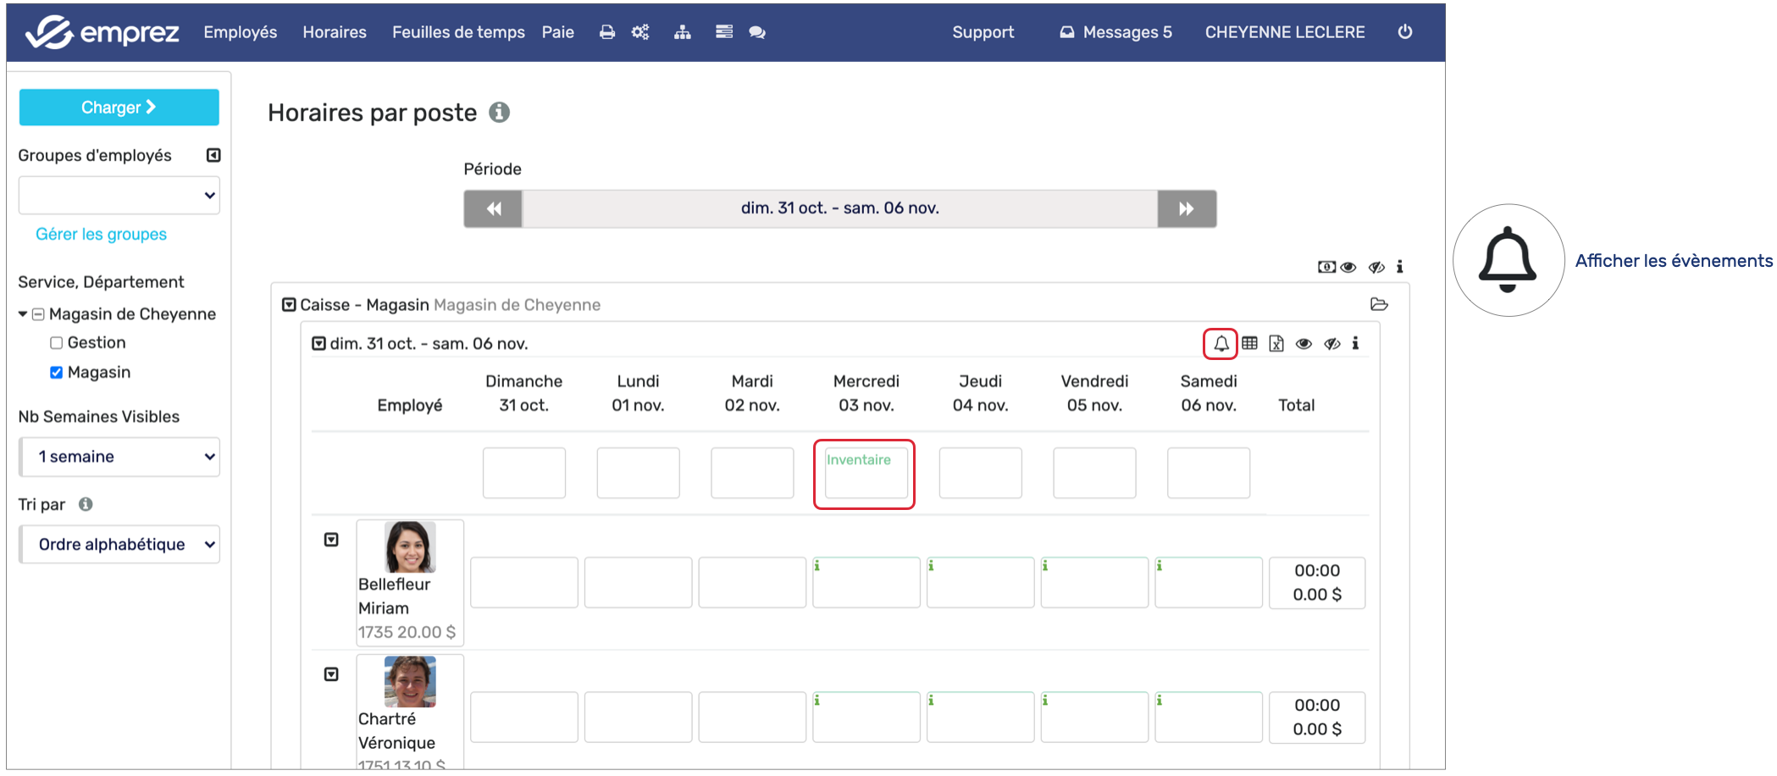The width and height of the screenshot is (1777, 776).
Task: Click the Jeudi 04 nov. event cell
Action: click(x=981, y=473)
